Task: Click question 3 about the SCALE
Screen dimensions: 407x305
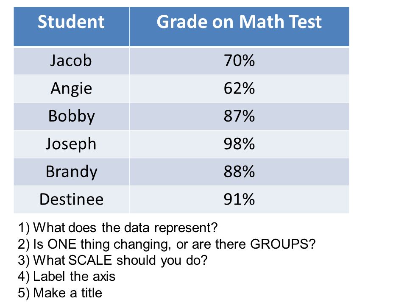Action: coord(113,261)
